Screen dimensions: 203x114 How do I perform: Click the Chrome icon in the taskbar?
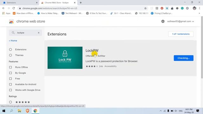tap(35, 111)
